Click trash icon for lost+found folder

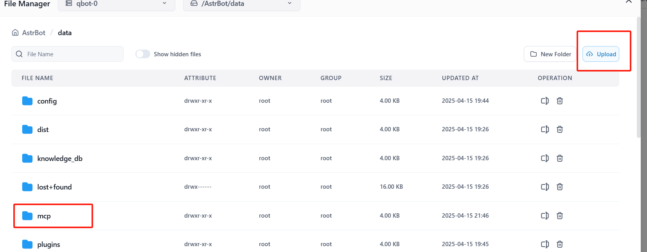click(x=560, y=187)
